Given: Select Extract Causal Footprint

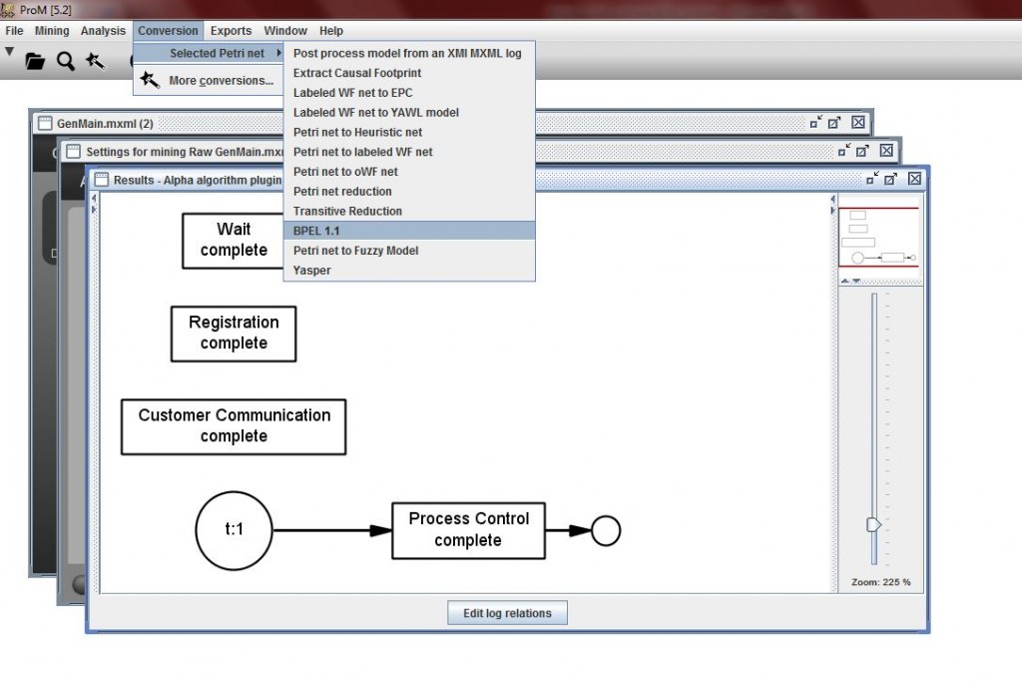Looking at the screenshot, I should pyautogui.click(x=409, y=73).
